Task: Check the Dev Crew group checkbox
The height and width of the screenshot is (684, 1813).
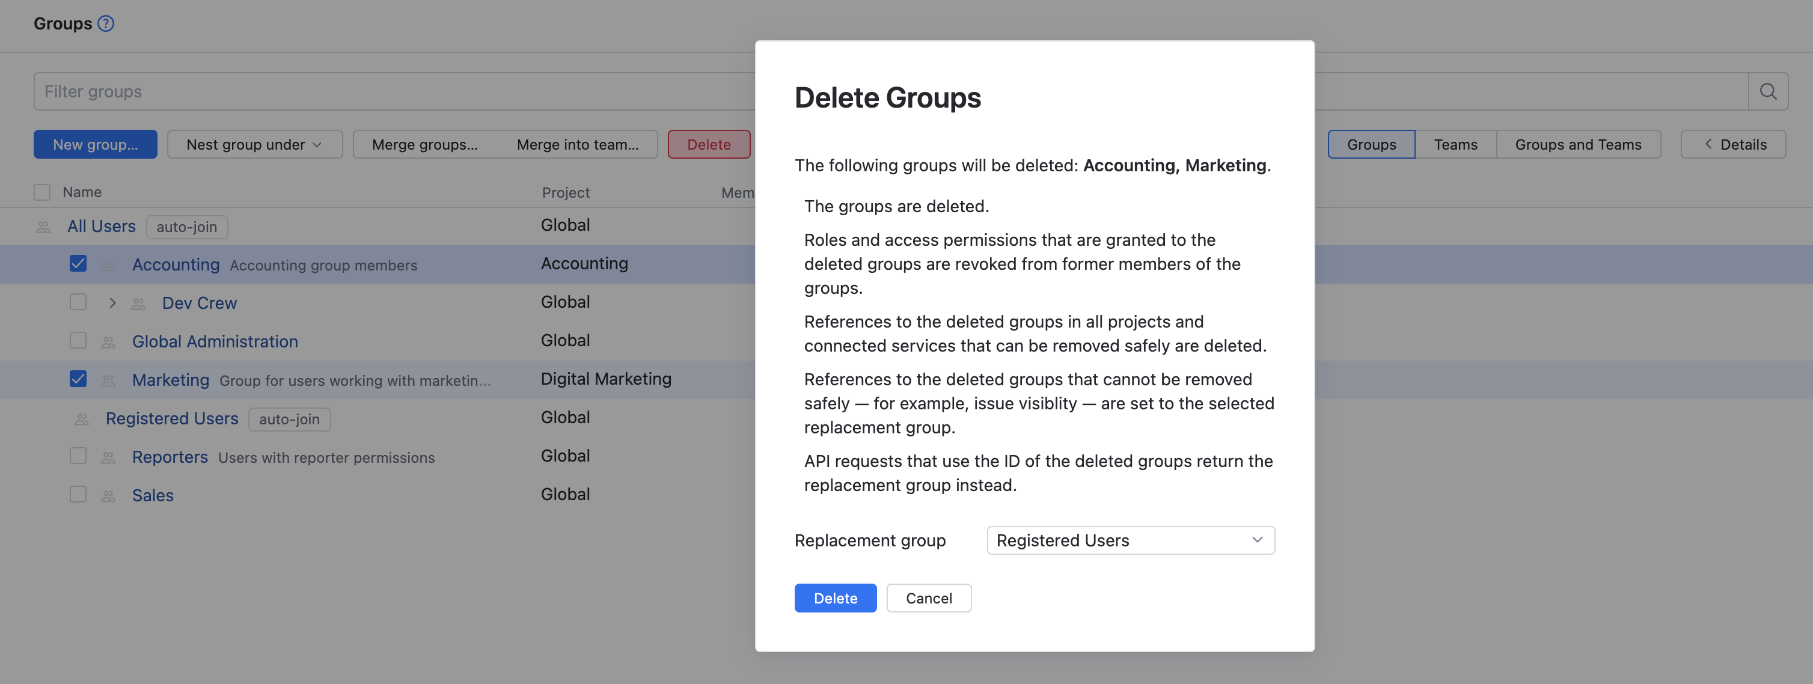Action: coord(78,301)
